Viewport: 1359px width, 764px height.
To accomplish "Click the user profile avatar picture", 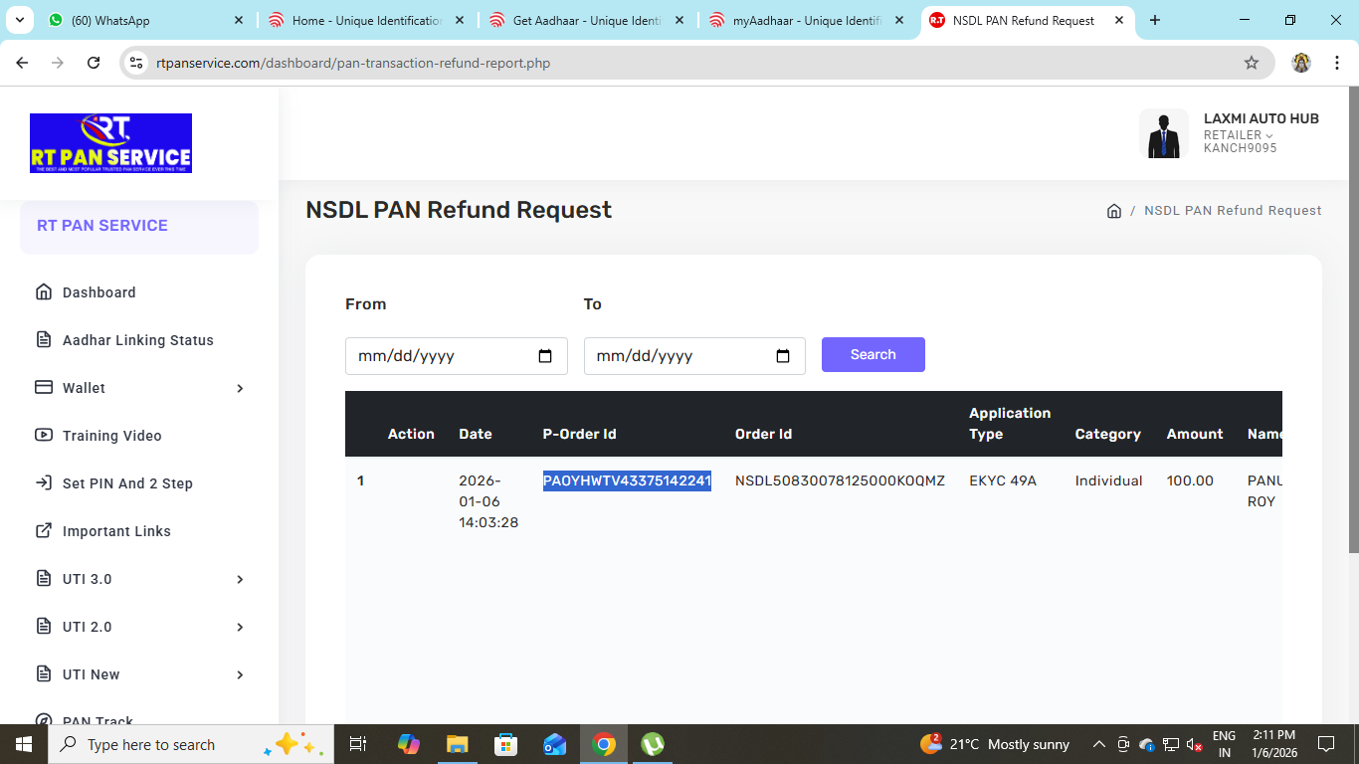I will tap(1163, 134).
